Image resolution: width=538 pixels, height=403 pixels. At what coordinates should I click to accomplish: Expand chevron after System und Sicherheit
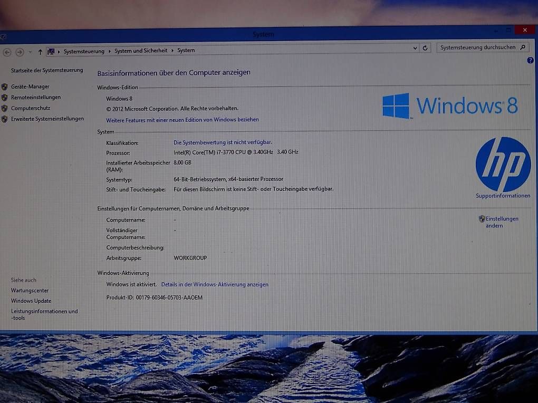point(172,51)
